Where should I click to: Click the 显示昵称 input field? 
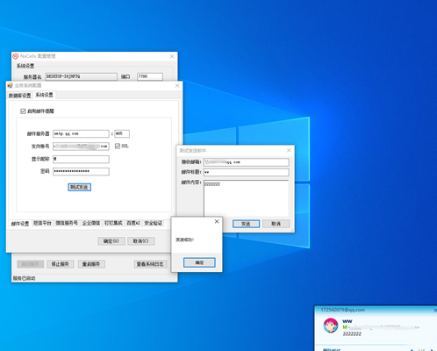tap(81, 159)
